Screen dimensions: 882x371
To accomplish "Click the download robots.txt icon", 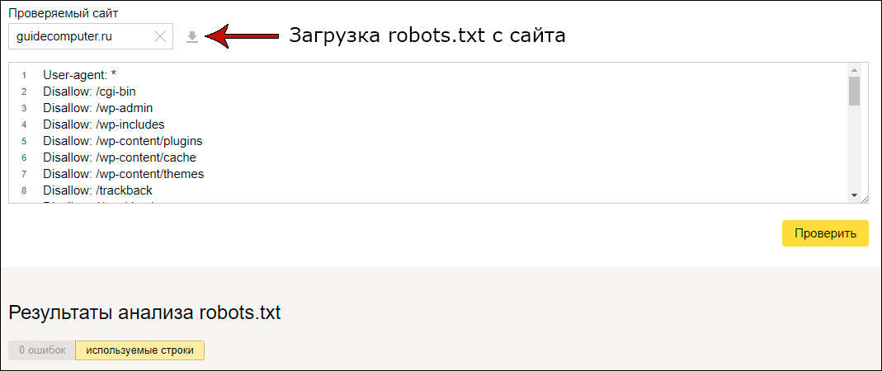I will click(x=192, y=36).
